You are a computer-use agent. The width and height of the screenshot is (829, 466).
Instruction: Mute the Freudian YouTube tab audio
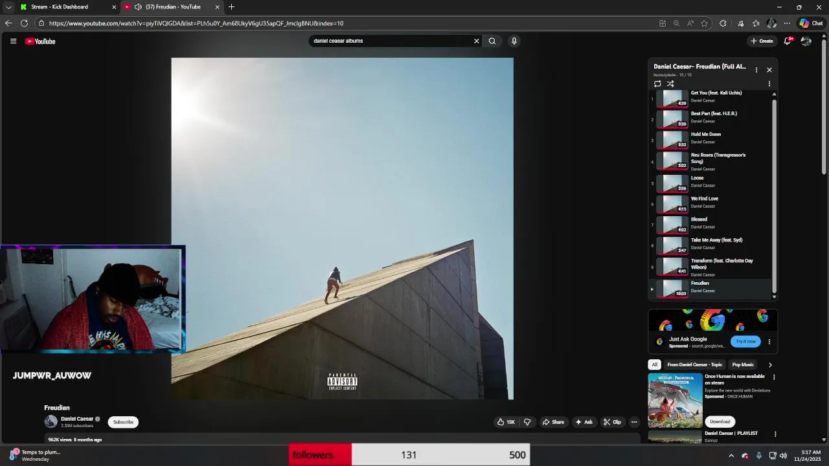pos(138,7)
